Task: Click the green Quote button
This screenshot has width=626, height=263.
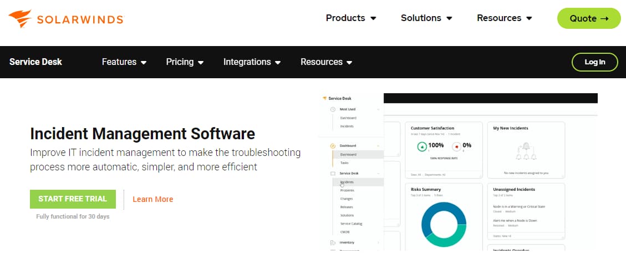Action: (589, 18)
